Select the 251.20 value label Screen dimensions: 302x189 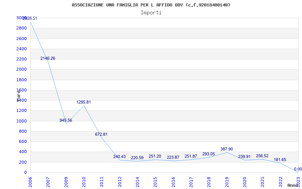(x=155, y=156)
